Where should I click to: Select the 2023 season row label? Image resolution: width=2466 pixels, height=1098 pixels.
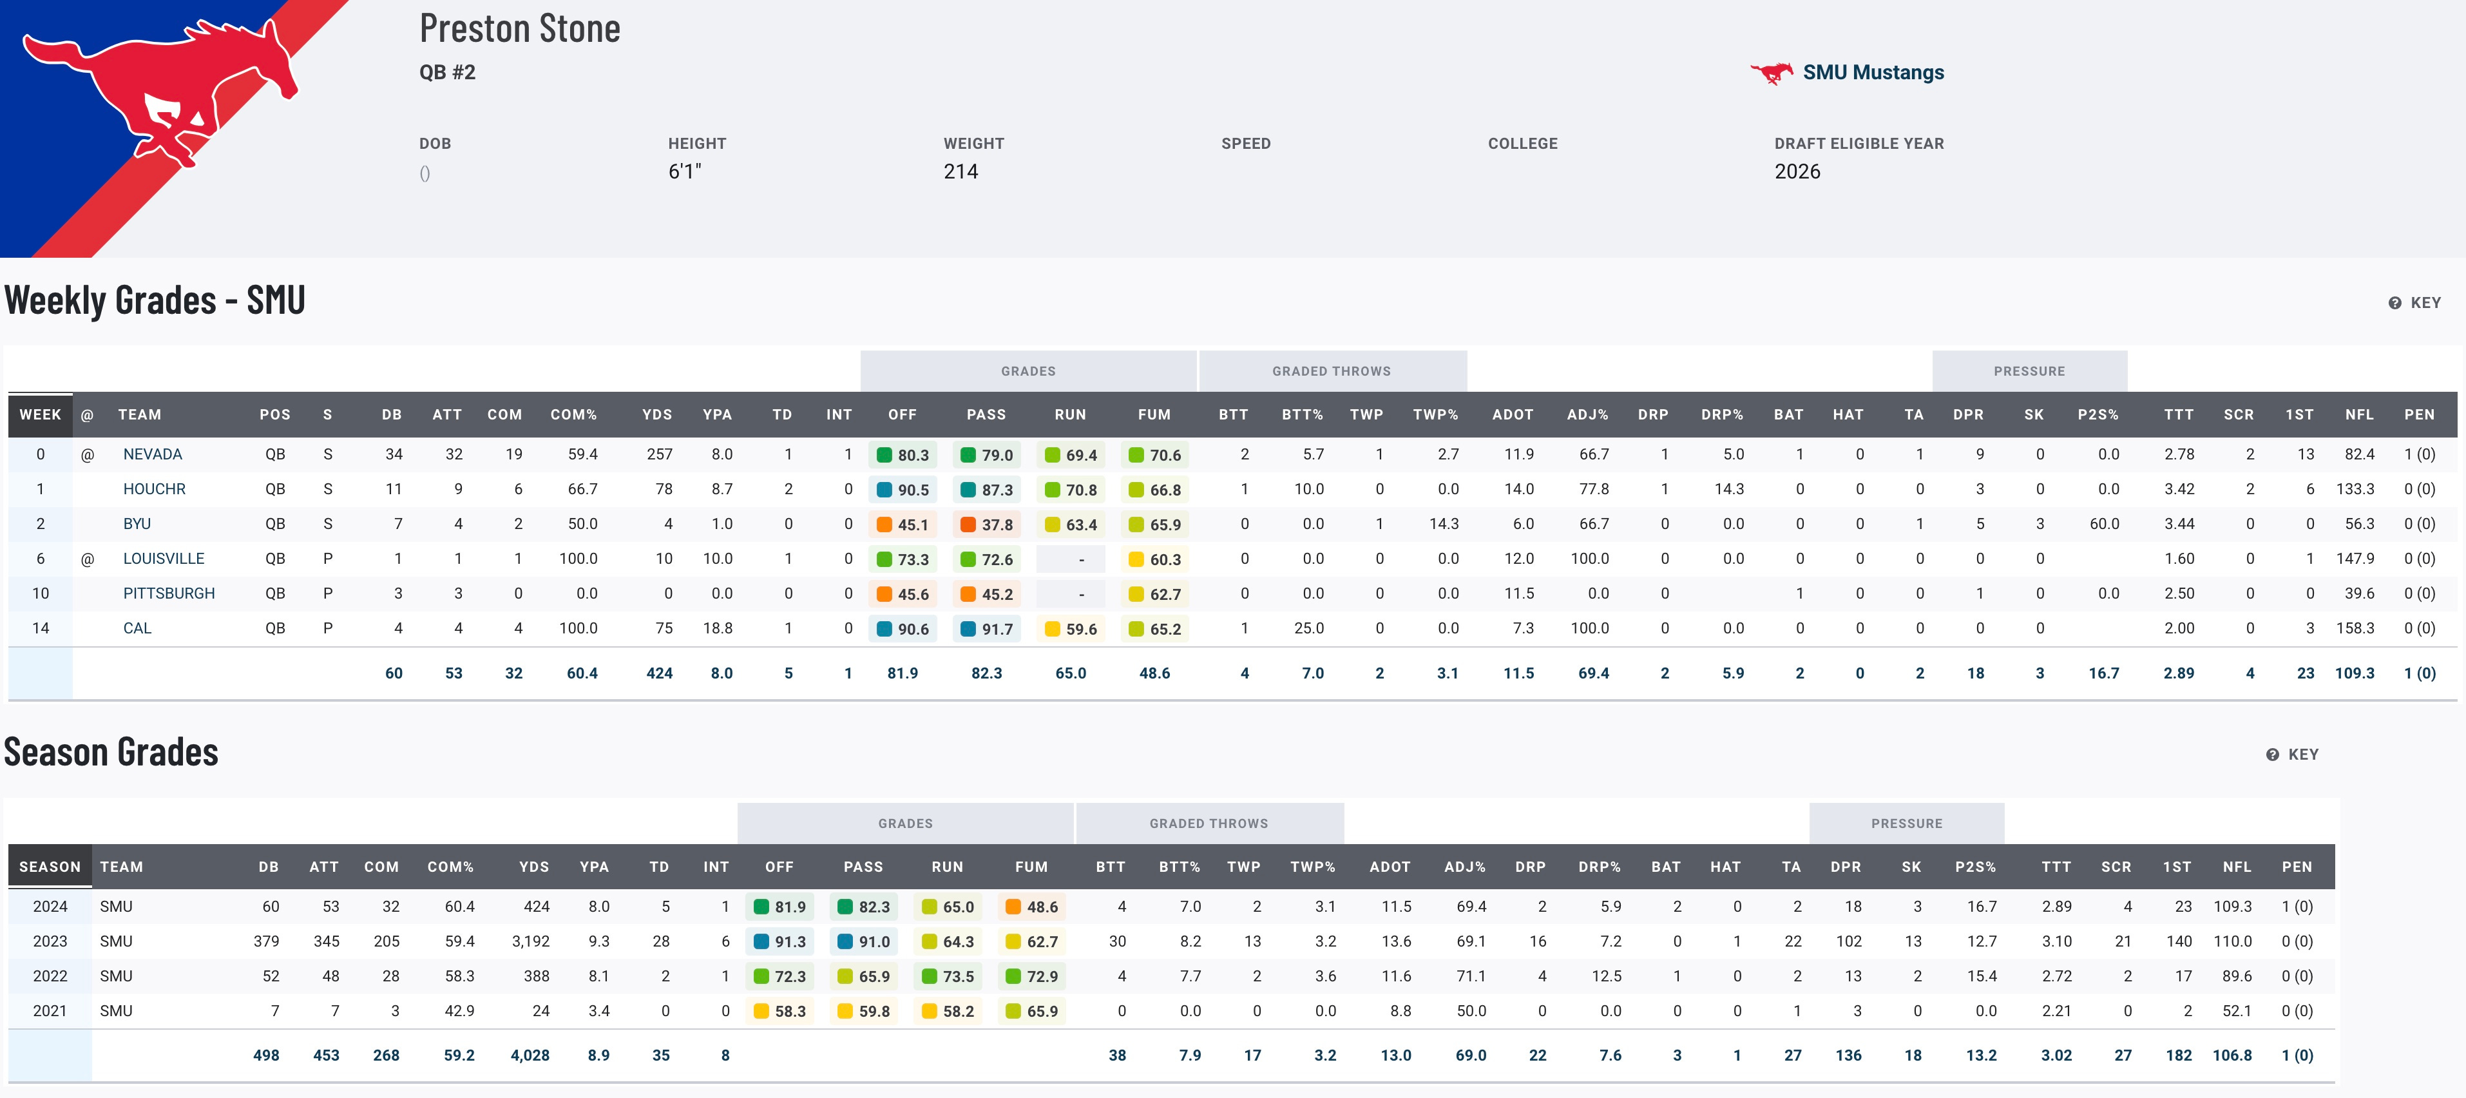tap(50, 941)
